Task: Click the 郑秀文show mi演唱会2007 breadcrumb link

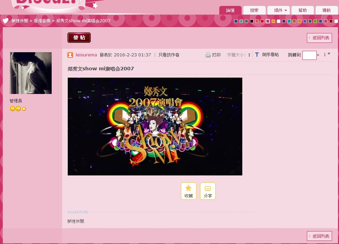Action: [83, 21]
